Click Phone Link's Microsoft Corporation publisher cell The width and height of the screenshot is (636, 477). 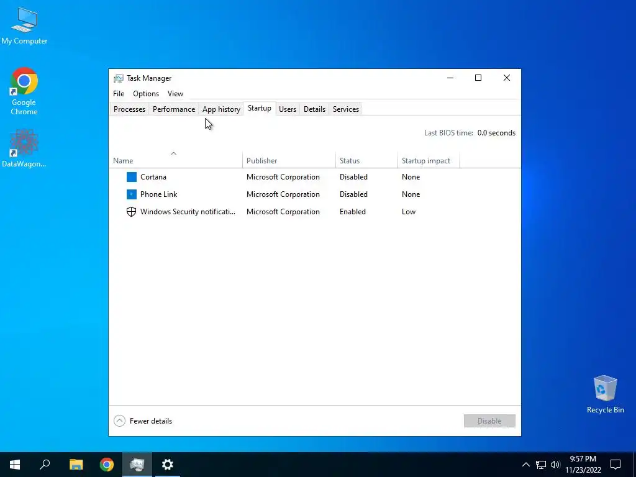[283, 194]
